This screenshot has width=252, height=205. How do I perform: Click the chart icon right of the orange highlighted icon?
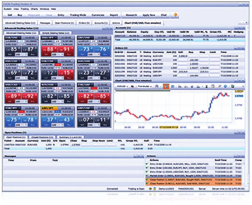173,86
